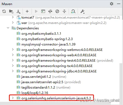Expand spring-web:4.0.0.RELEASE dependency node
This screenshot has width=123, height=105.
tap(13, 55)
